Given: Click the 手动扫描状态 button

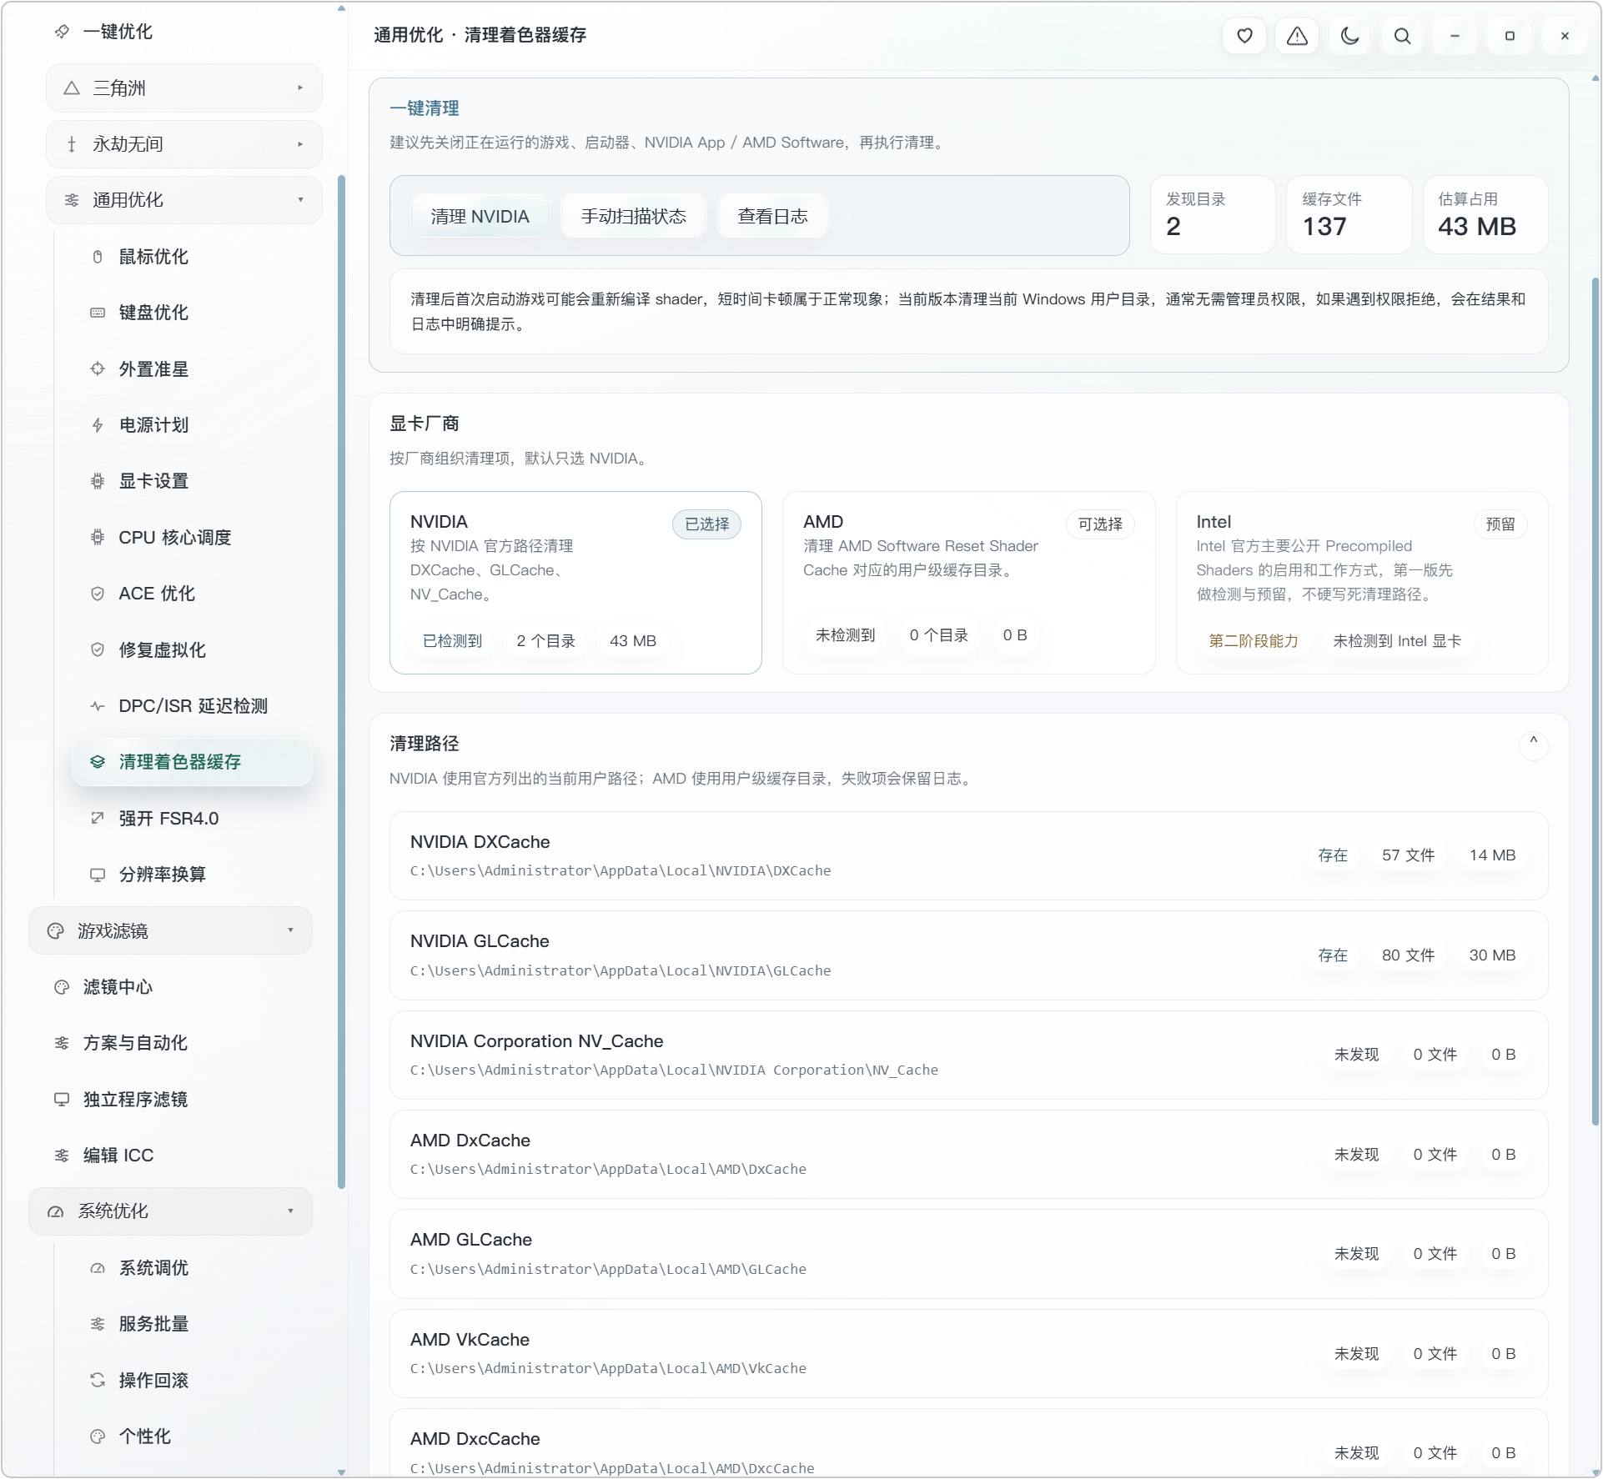Looking at the screenshot, I should coord(634,216).
